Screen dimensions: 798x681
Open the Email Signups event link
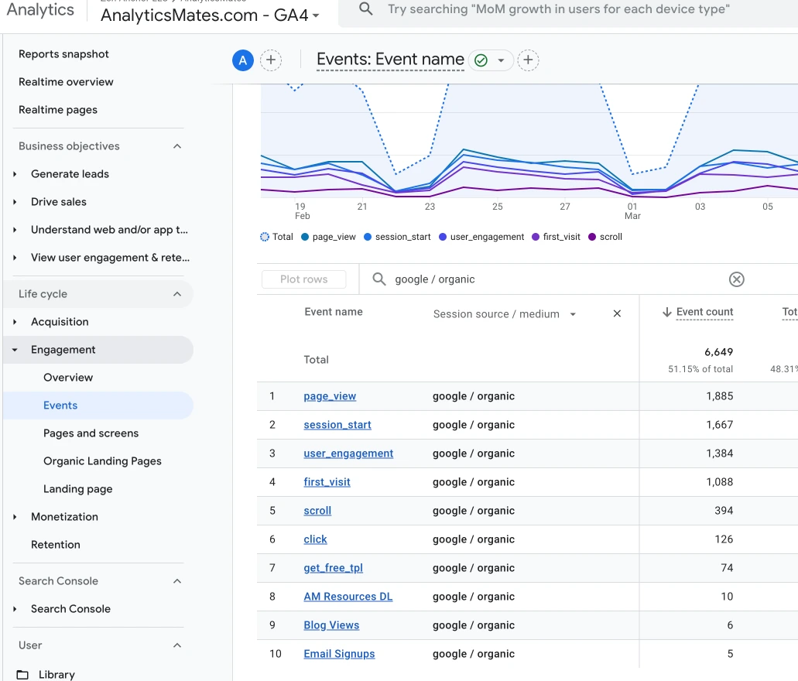click(x=340, y=653)
